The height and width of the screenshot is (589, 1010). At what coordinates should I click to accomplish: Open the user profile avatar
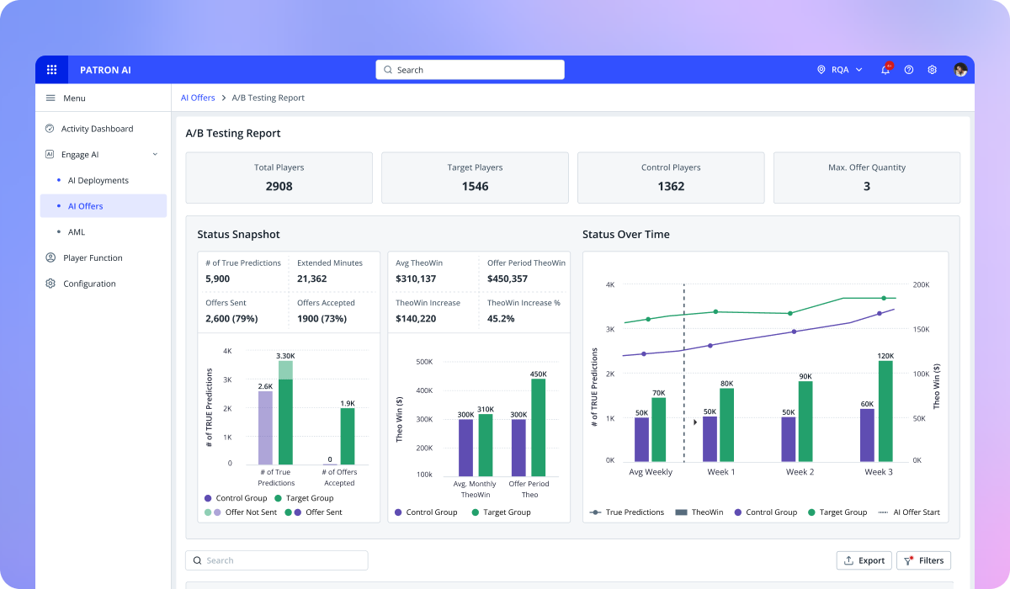click(x=960, y=70)
